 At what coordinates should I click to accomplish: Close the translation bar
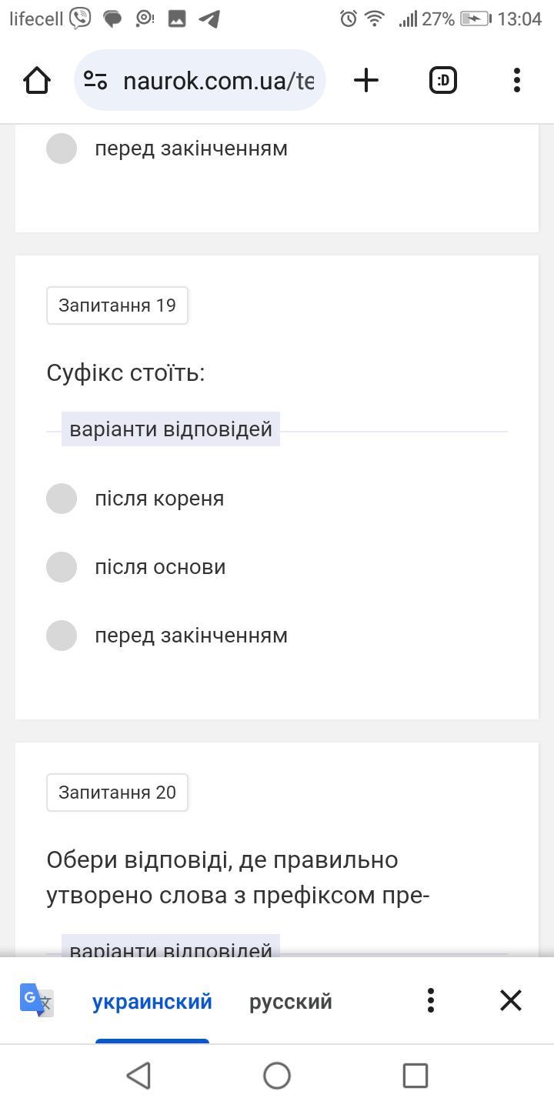point(511,1000)
